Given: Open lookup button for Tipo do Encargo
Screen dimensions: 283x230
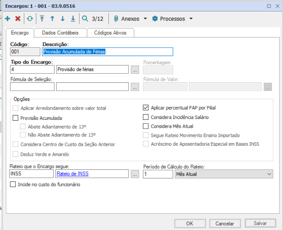Looking at the screenshot, I should 135,69.
